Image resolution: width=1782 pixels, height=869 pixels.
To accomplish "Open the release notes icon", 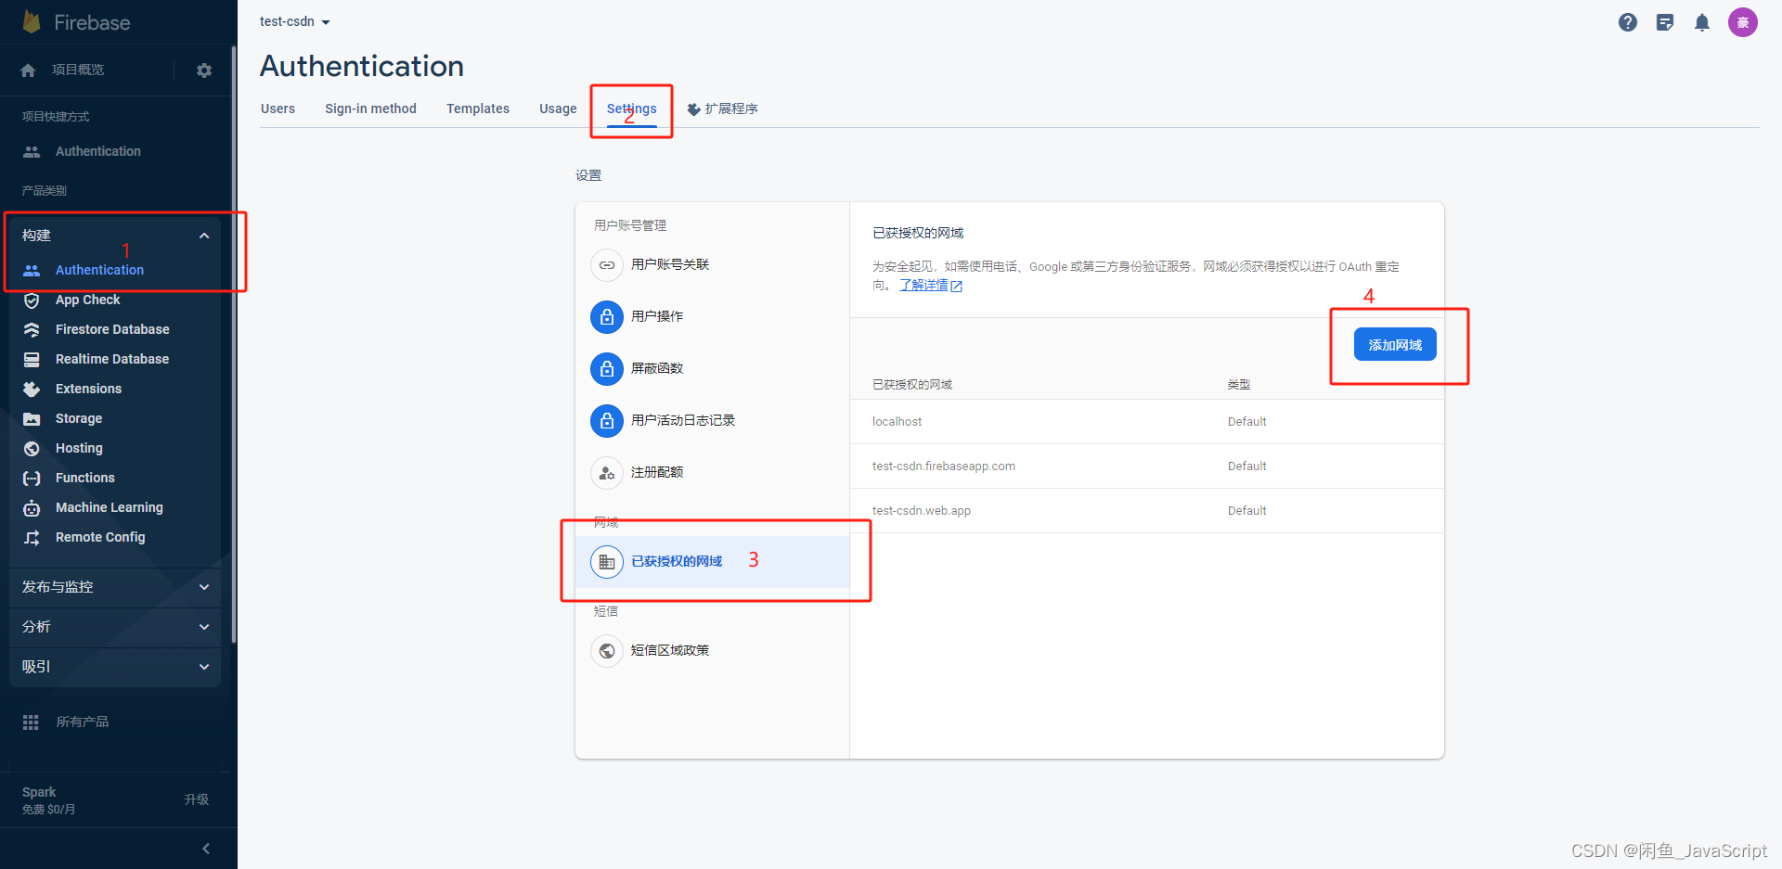I will tap(1665, 22).
